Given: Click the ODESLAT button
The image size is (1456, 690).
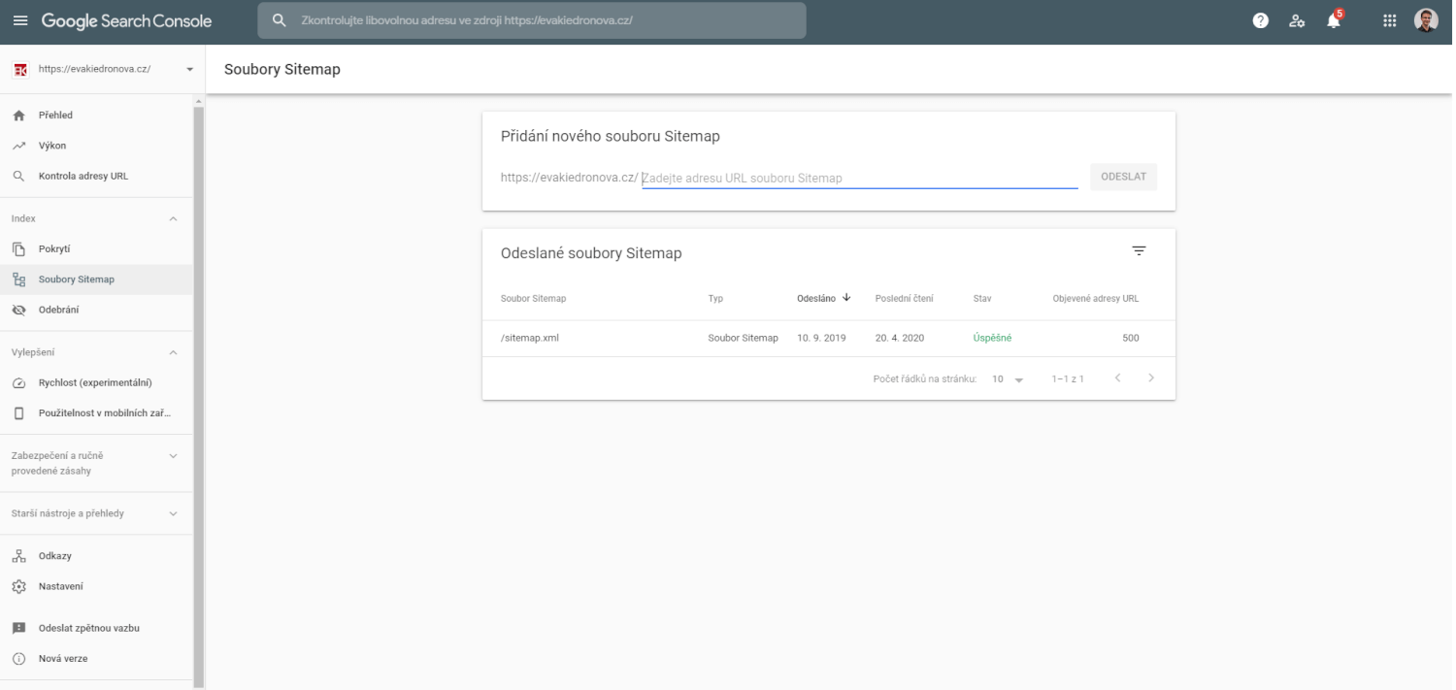Looking at the screenshot, I should coord(1123,177).
